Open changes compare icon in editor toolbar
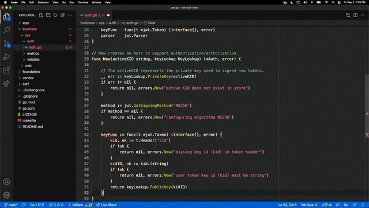Screen dimensions: 369x208 pos(348,16)
